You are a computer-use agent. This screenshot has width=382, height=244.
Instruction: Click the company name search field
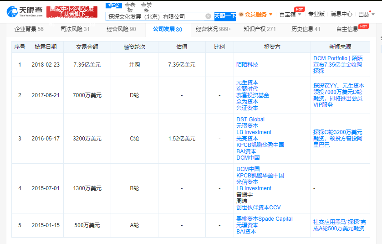pos(155,16)
